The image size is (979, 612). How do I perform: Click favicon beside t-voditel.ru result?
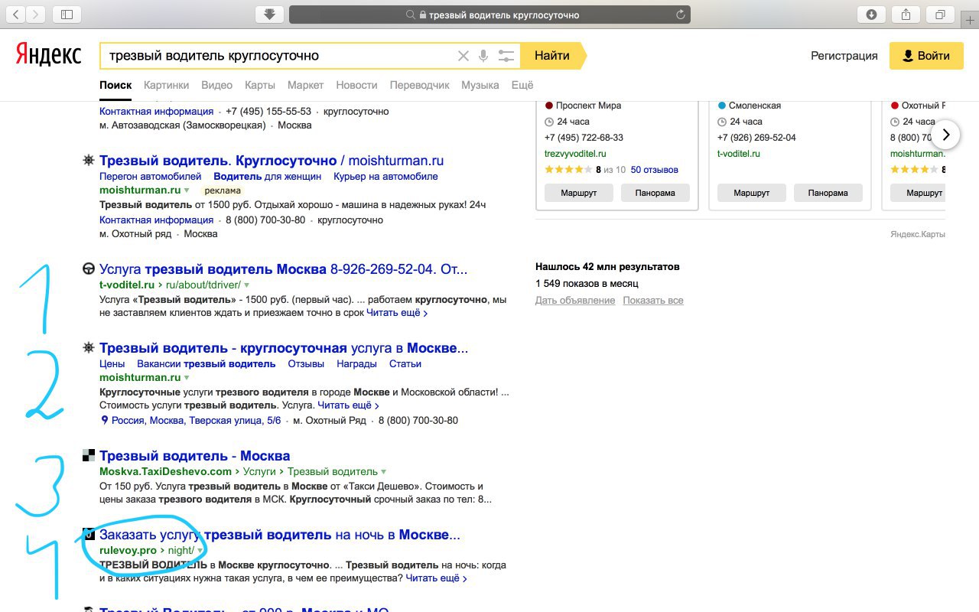pyautogui.click(x=89, y=269)
